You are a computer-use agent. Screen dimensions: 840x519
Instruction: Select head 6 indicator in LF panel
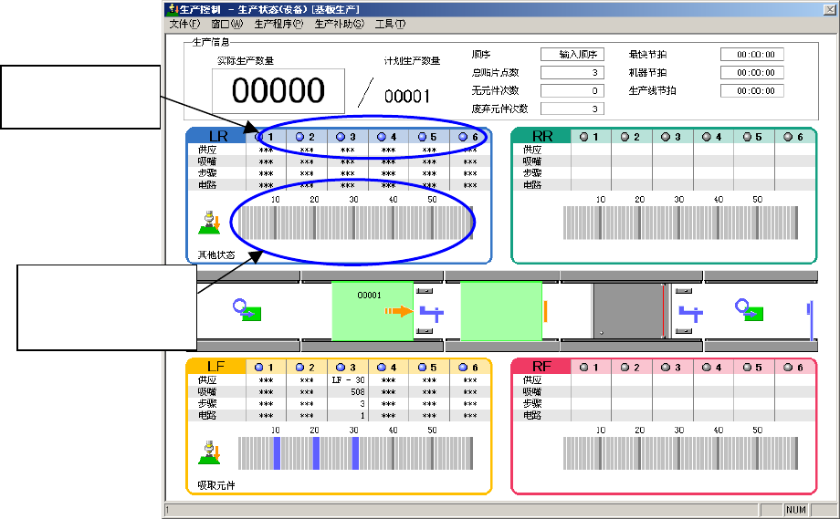463,367
